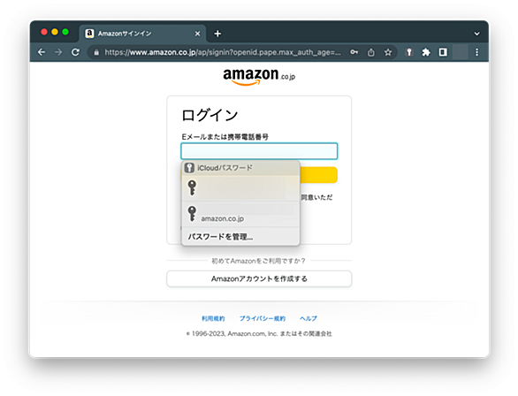Click the © 1996-2023, Amazon.com, Inc. copyright text
The image size is (518, 396).
(x=259, y=333)
